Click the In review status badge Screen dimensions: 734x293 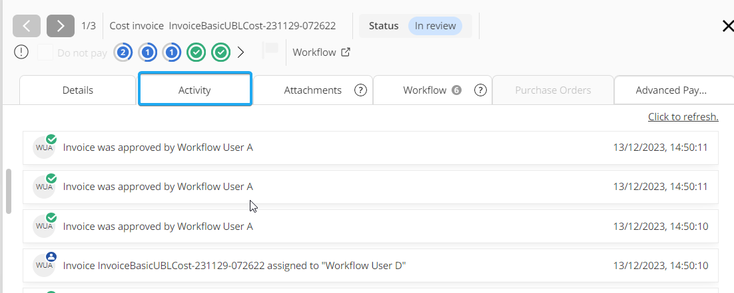coord(435,26)
